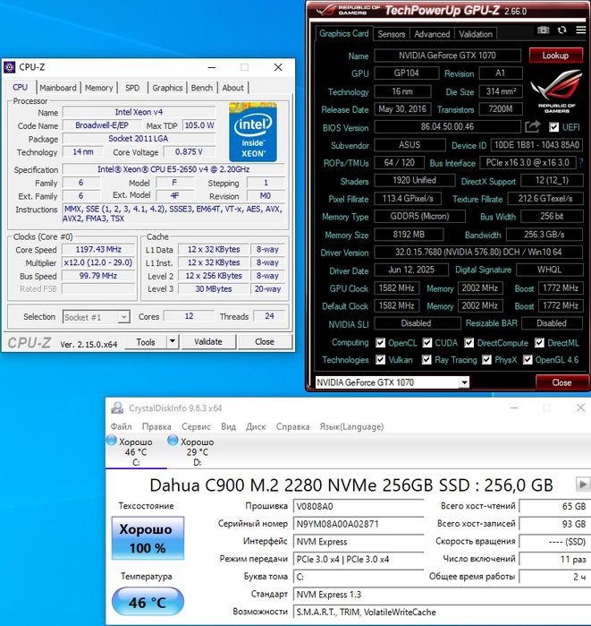Click the firmware field V0808A0

coord(359,506)
